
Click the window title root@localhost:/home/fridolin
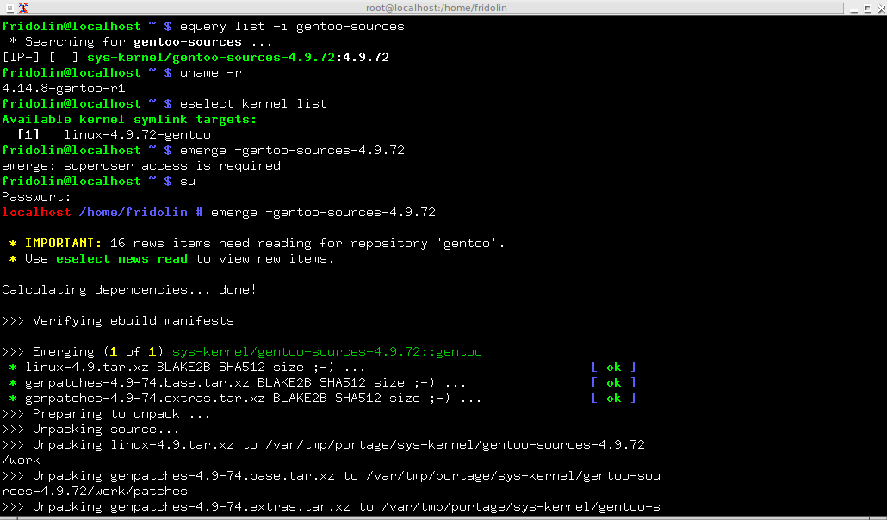pos(437,8)
